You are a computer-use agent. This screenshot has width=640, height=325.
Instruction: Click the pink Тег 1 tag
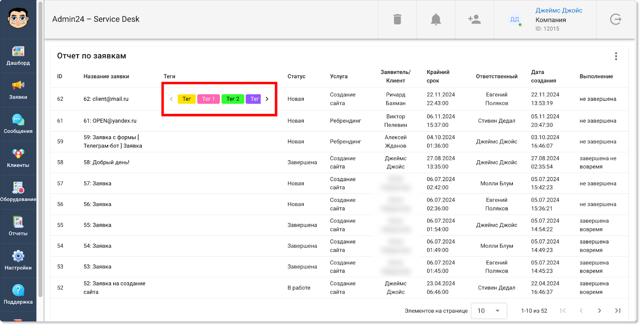(x=208, y=99)
